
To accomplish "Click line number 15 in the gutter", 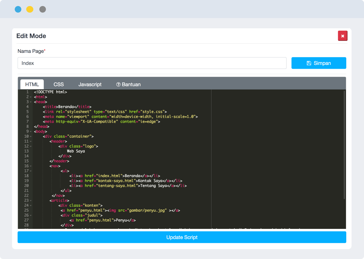I will pyautogui.click(x=27, y=161).
